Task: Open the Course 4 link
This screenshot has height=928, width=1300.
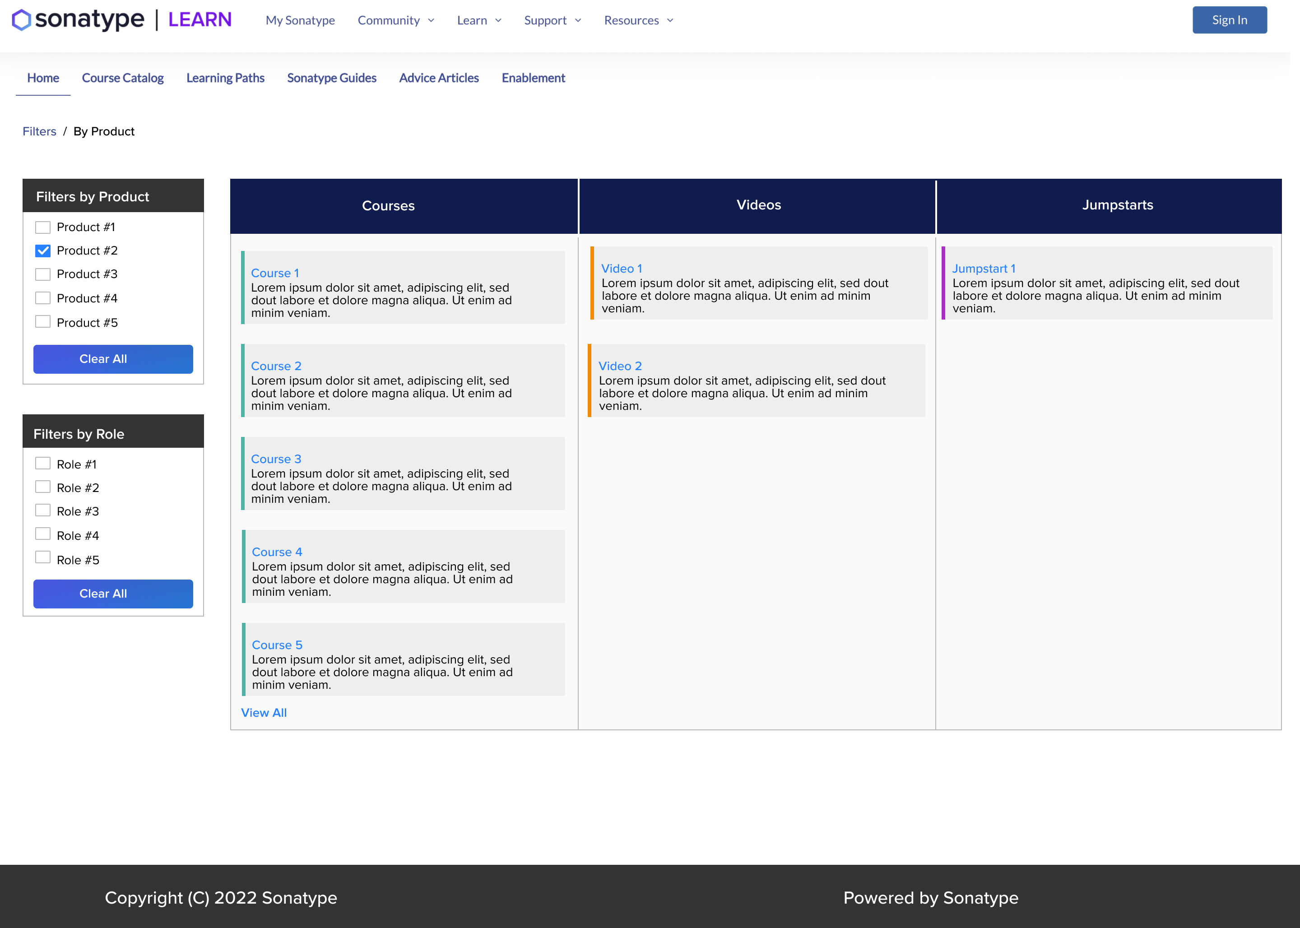Action: point(277,552)
